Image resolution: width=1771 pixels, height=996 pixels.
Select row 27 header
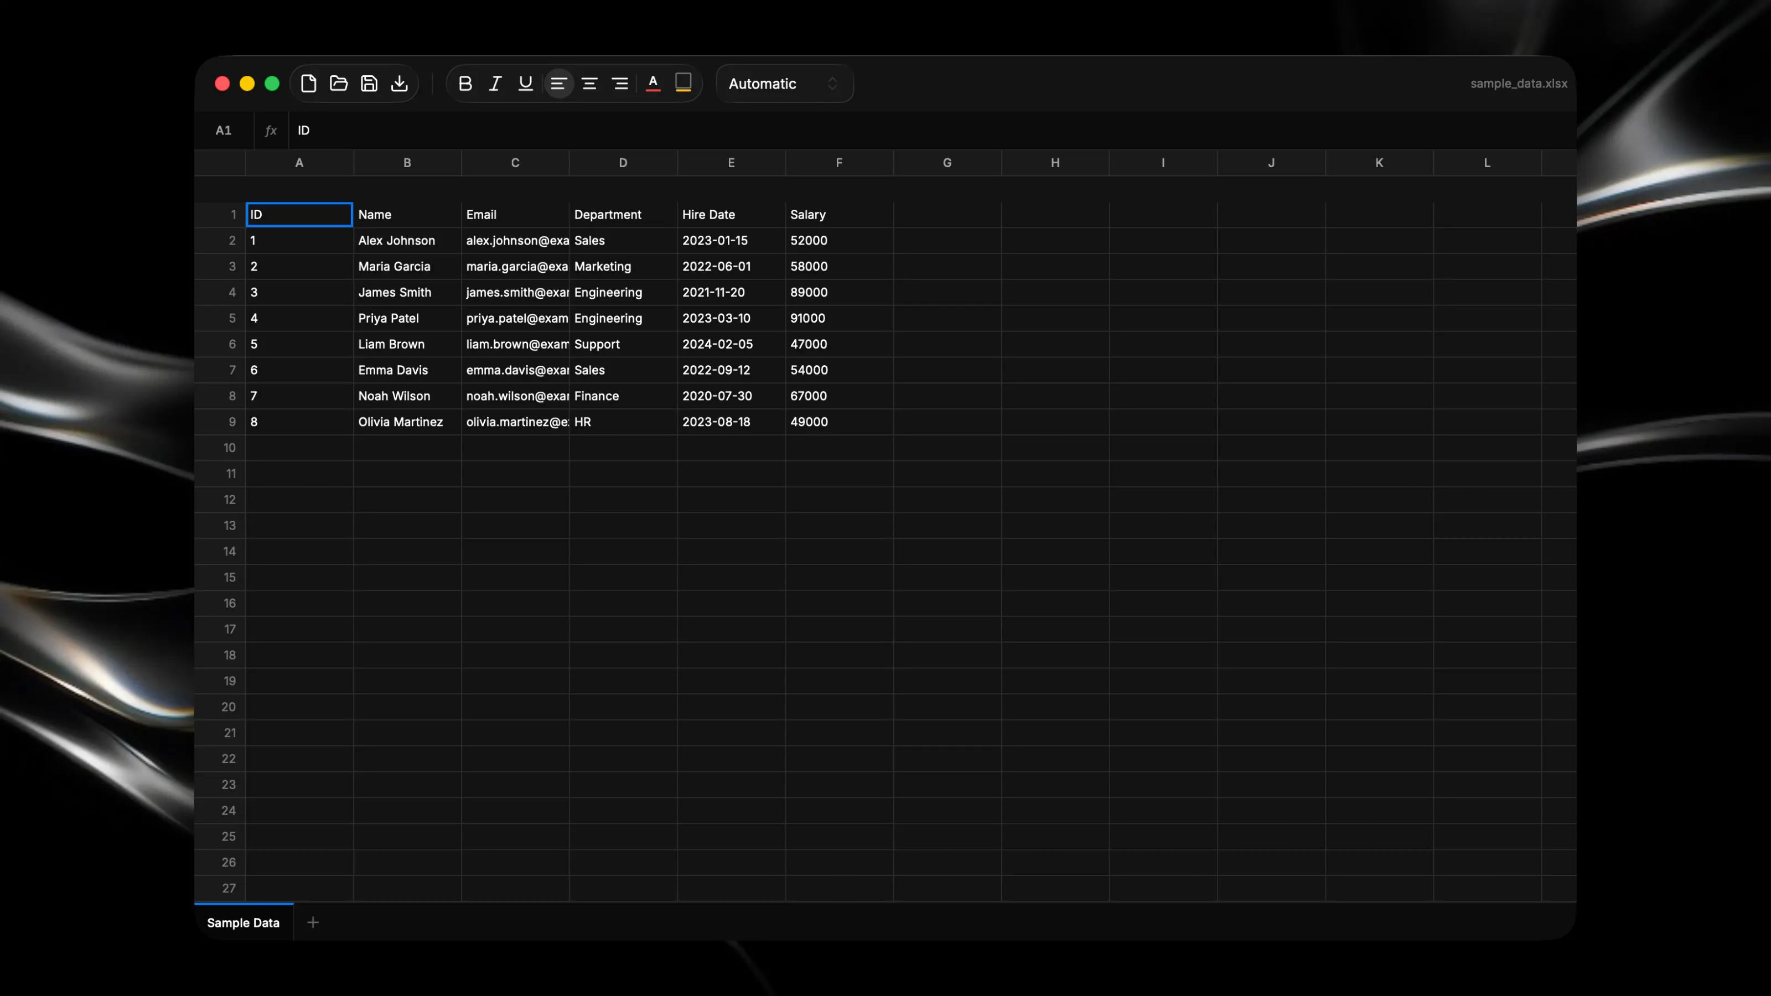[220, 888]
